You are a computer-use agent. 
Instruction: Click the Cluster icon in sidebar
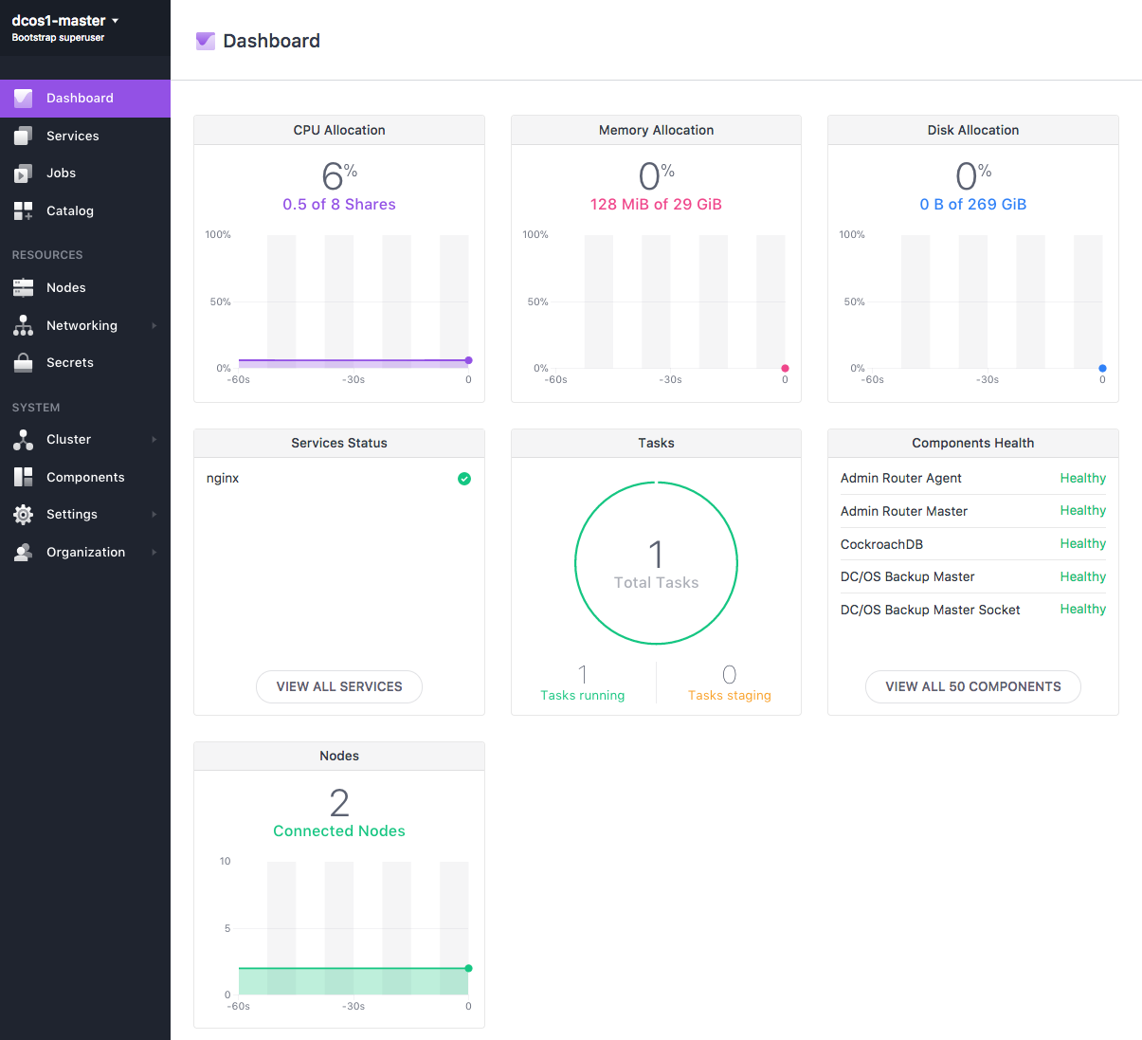pos(24,439)
